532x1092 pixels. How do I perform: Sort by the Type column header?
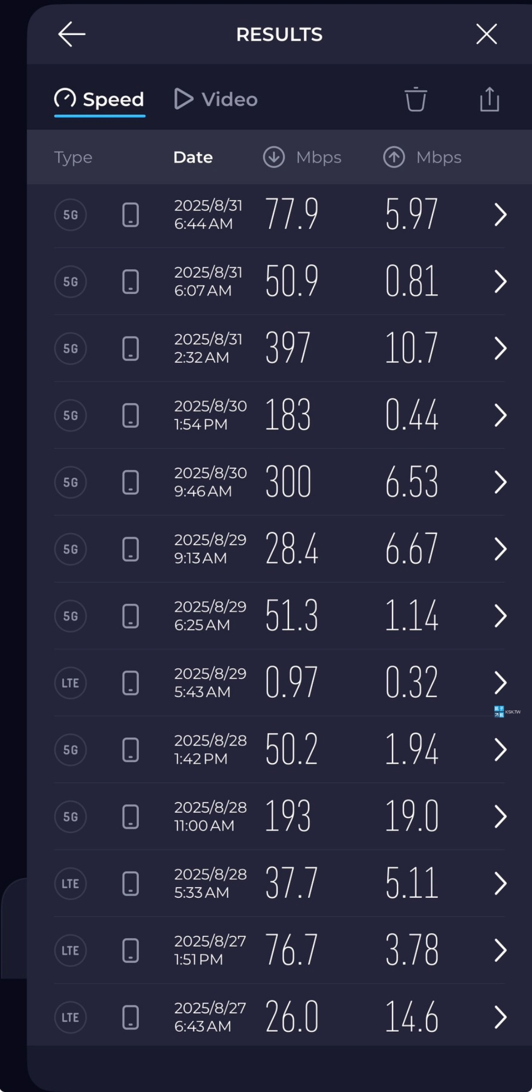[73, 158]
